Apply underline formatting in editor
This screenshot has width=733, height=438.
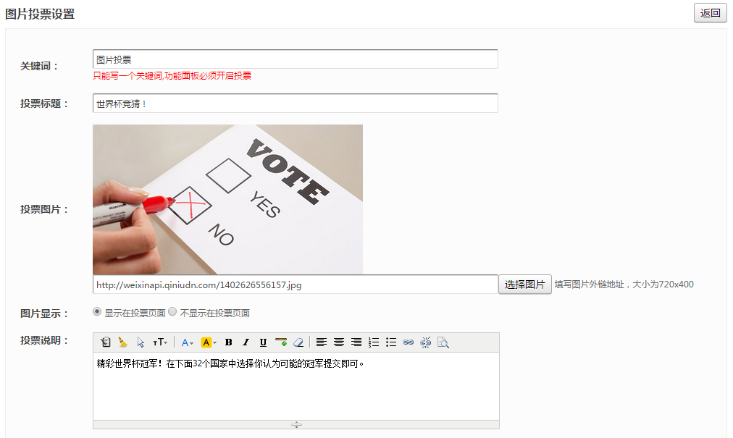263,342
